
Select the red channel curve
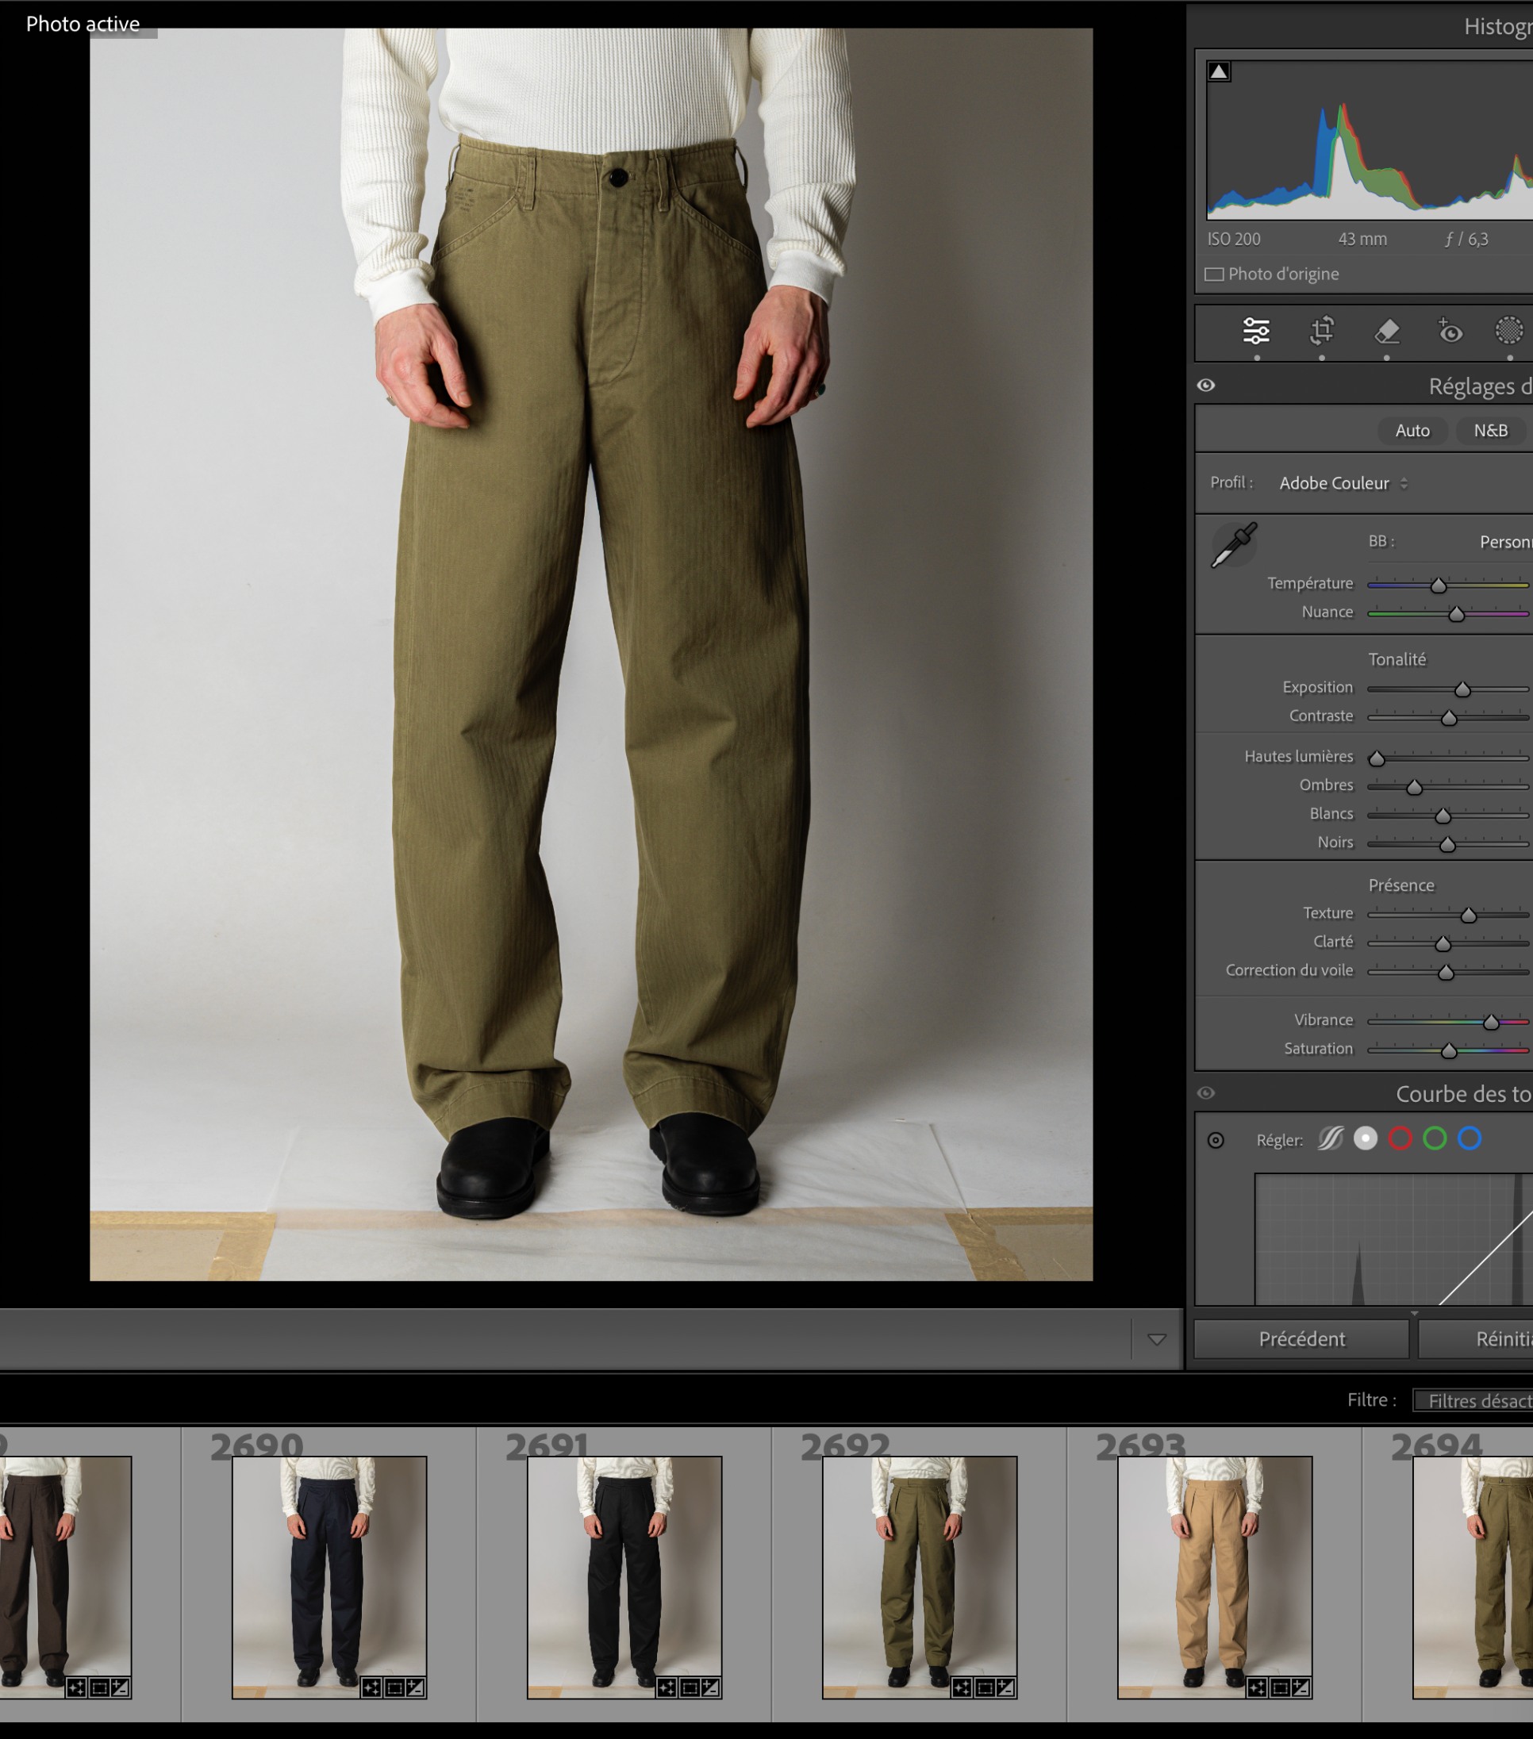[1400, 1138]
